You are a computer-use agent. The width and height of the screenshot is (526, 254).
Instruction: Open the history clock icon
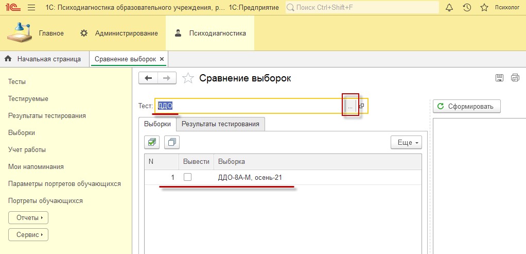(467, 7)
